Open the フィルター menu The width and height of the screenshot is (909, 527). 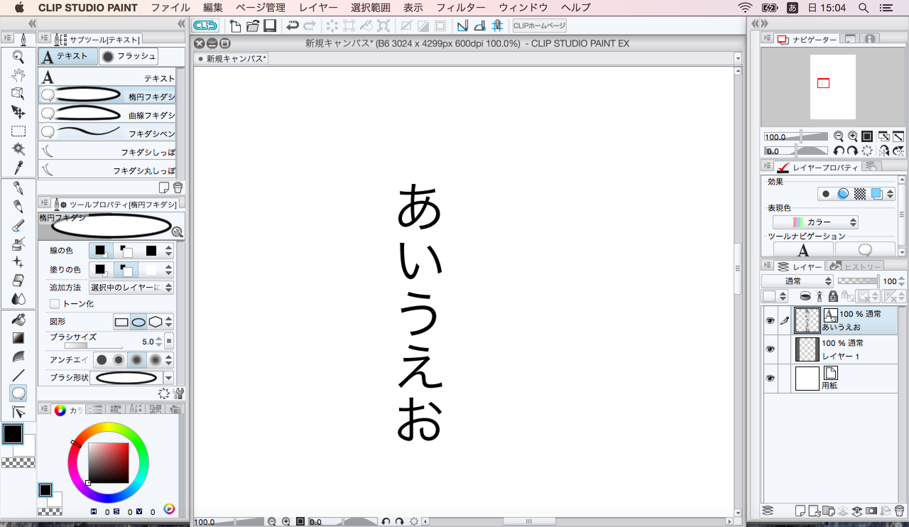[x=461, y=7]
